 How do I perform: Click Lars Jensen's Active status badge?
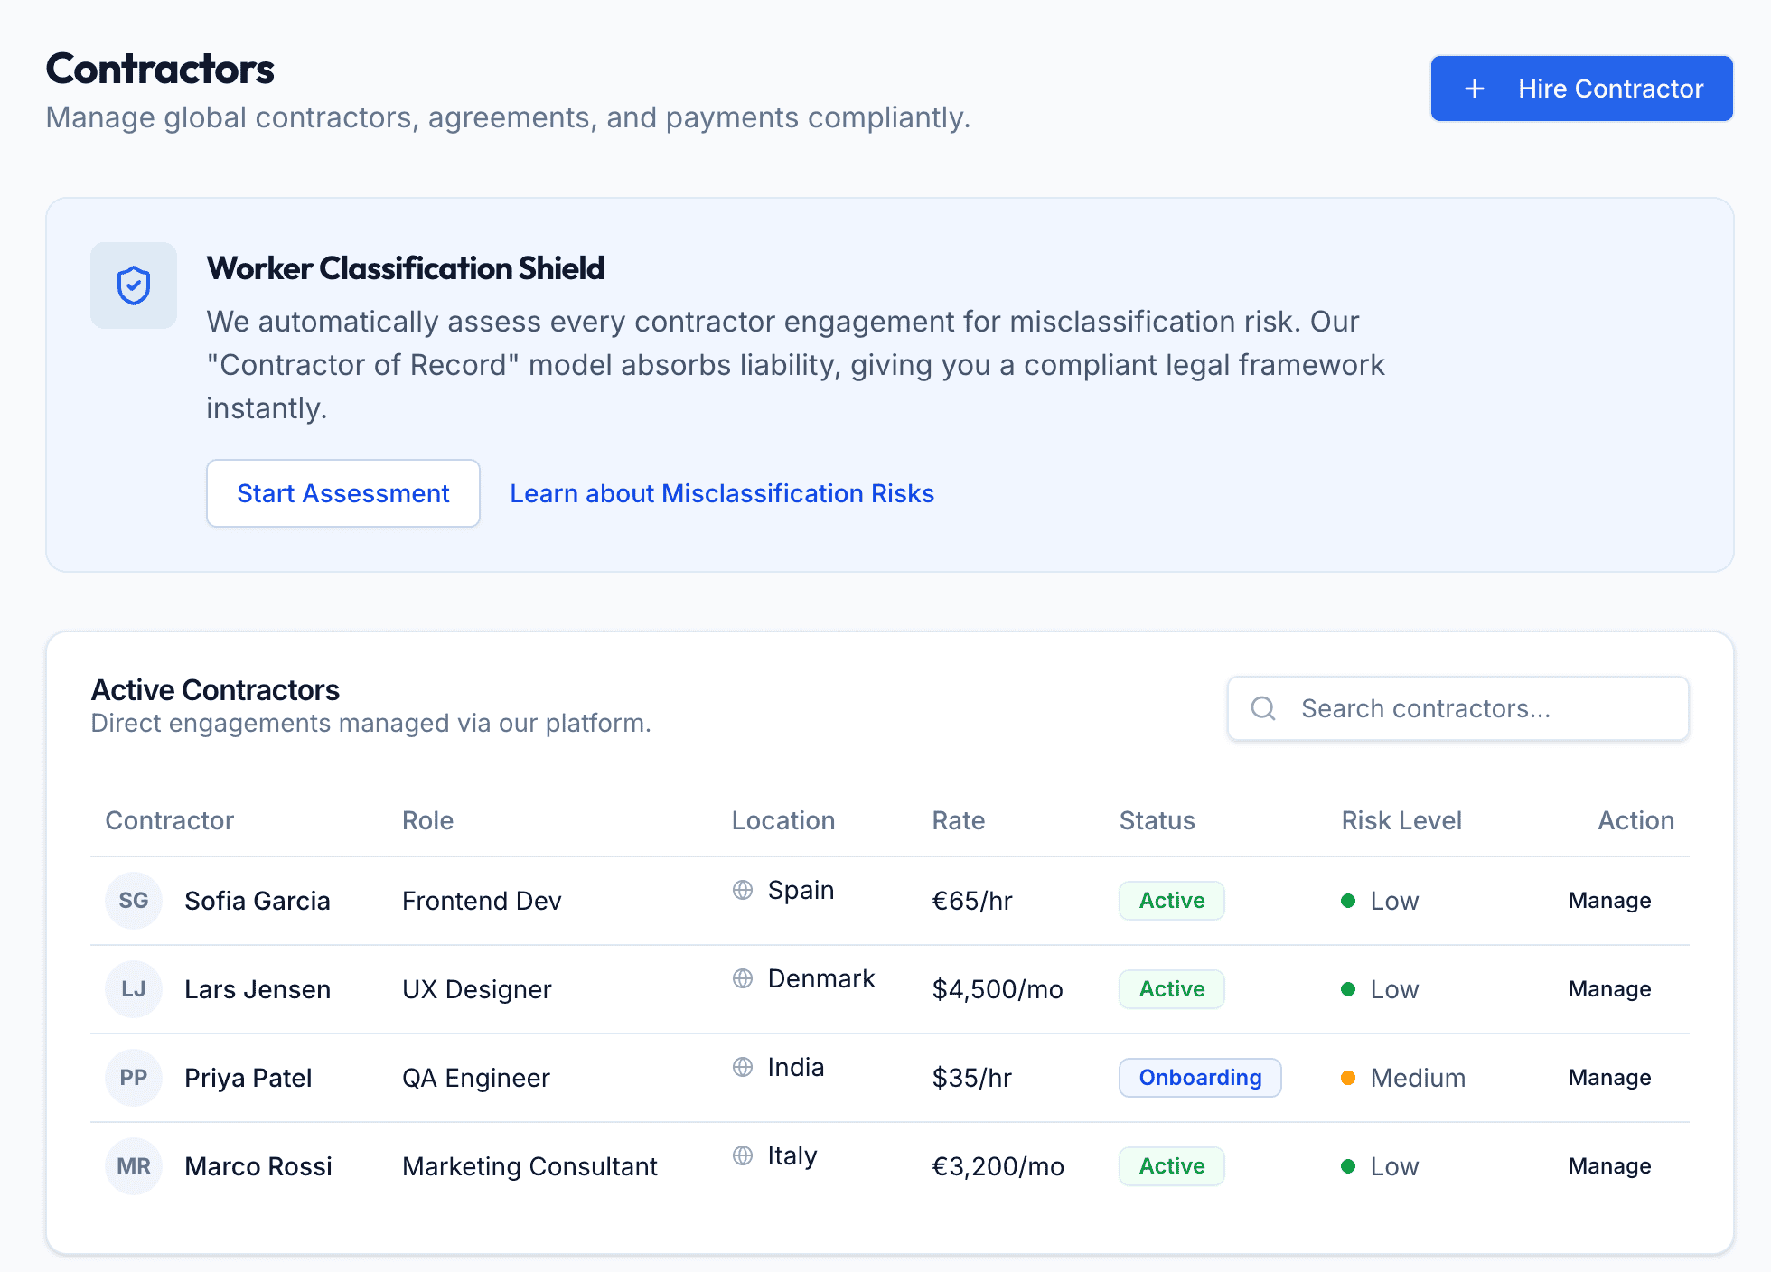pos(1171,988)
